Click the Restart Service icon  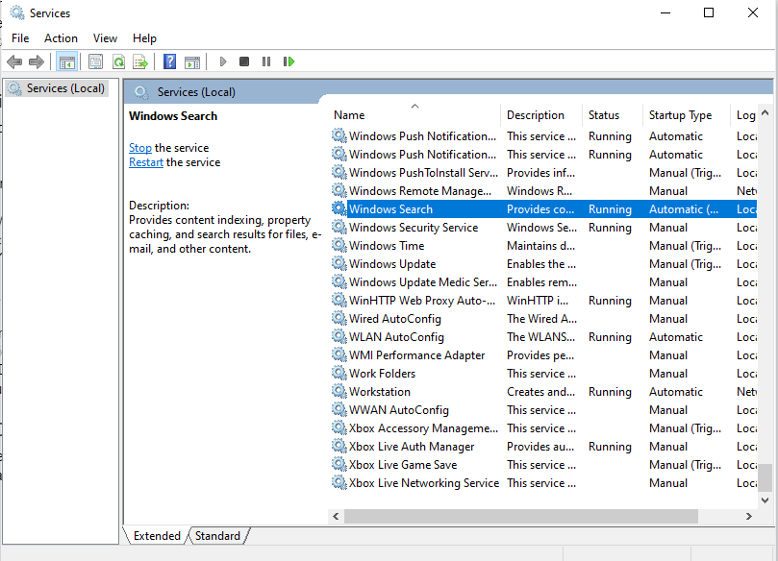point(289,61)
